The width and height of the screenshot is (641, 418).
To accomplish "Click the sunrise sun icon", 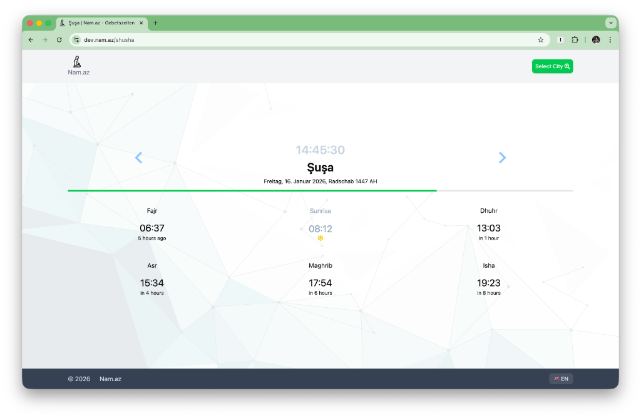I will [320, 238].
